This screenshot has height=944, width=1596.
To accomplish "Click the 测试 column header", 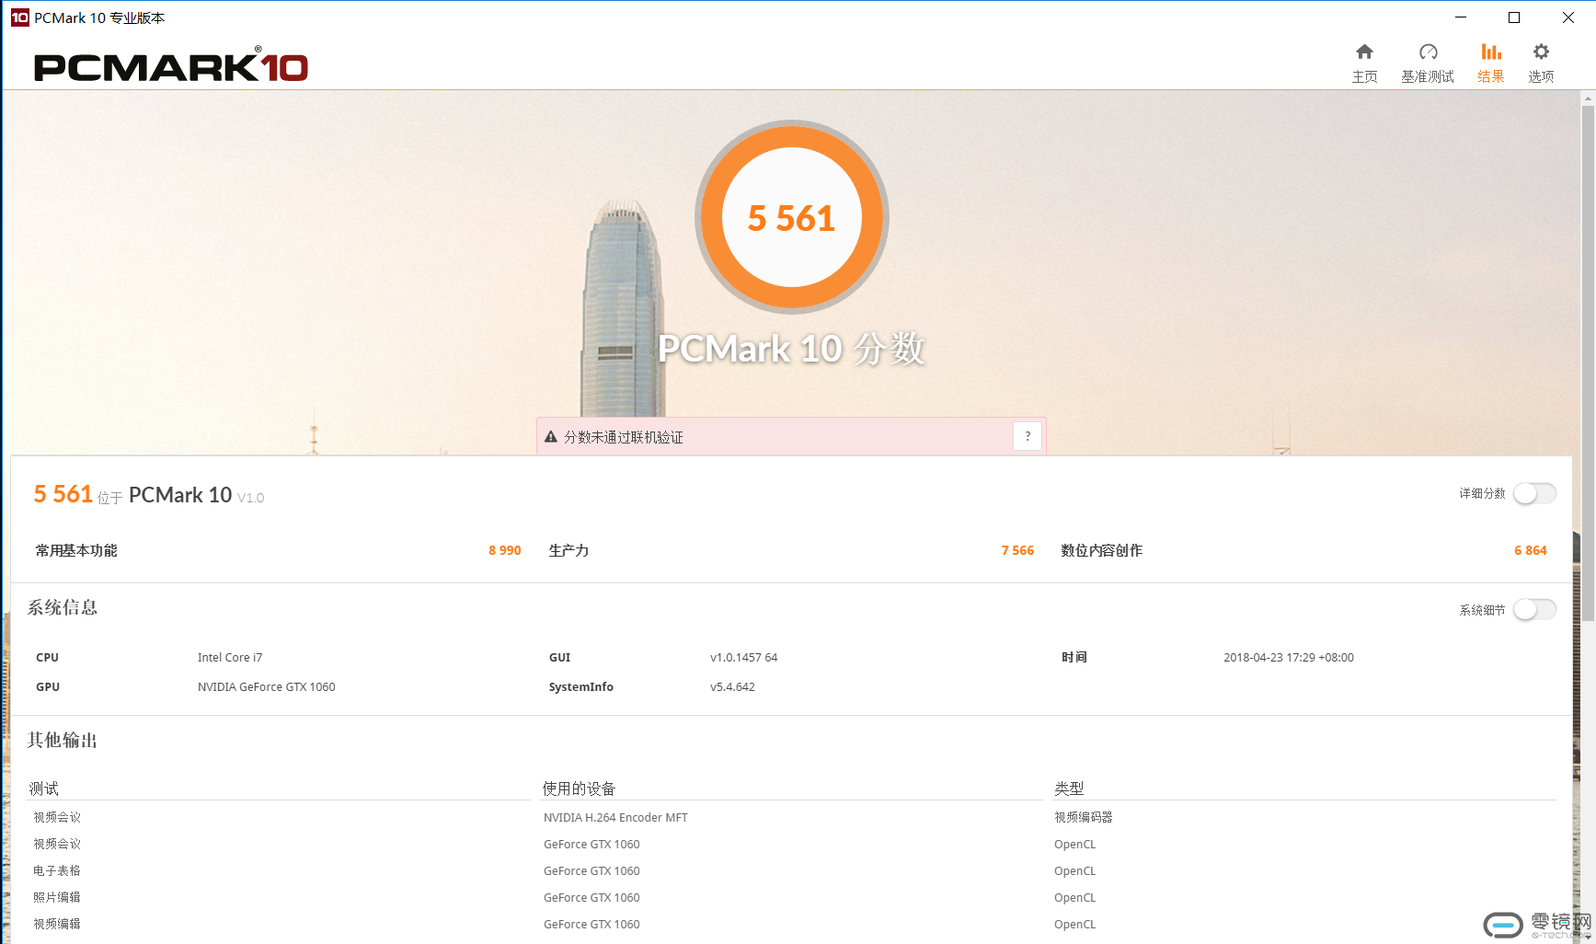I will pos(44,789).
